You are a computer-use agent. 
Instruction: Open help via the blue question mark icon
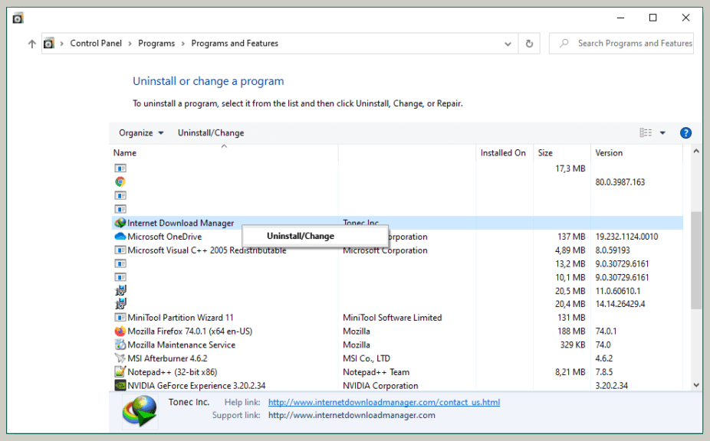(685, 132)
